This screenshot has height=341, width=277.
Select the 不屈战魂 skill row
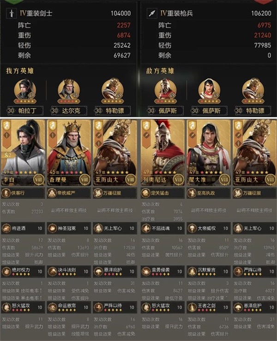point(163,229)
